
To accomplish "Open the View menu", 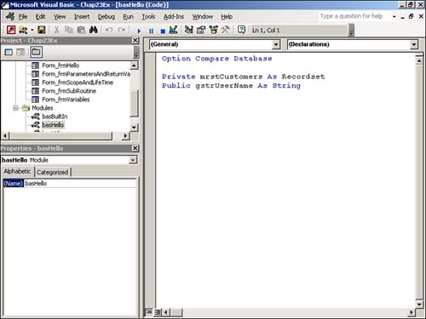I will [x=60, y=17].
